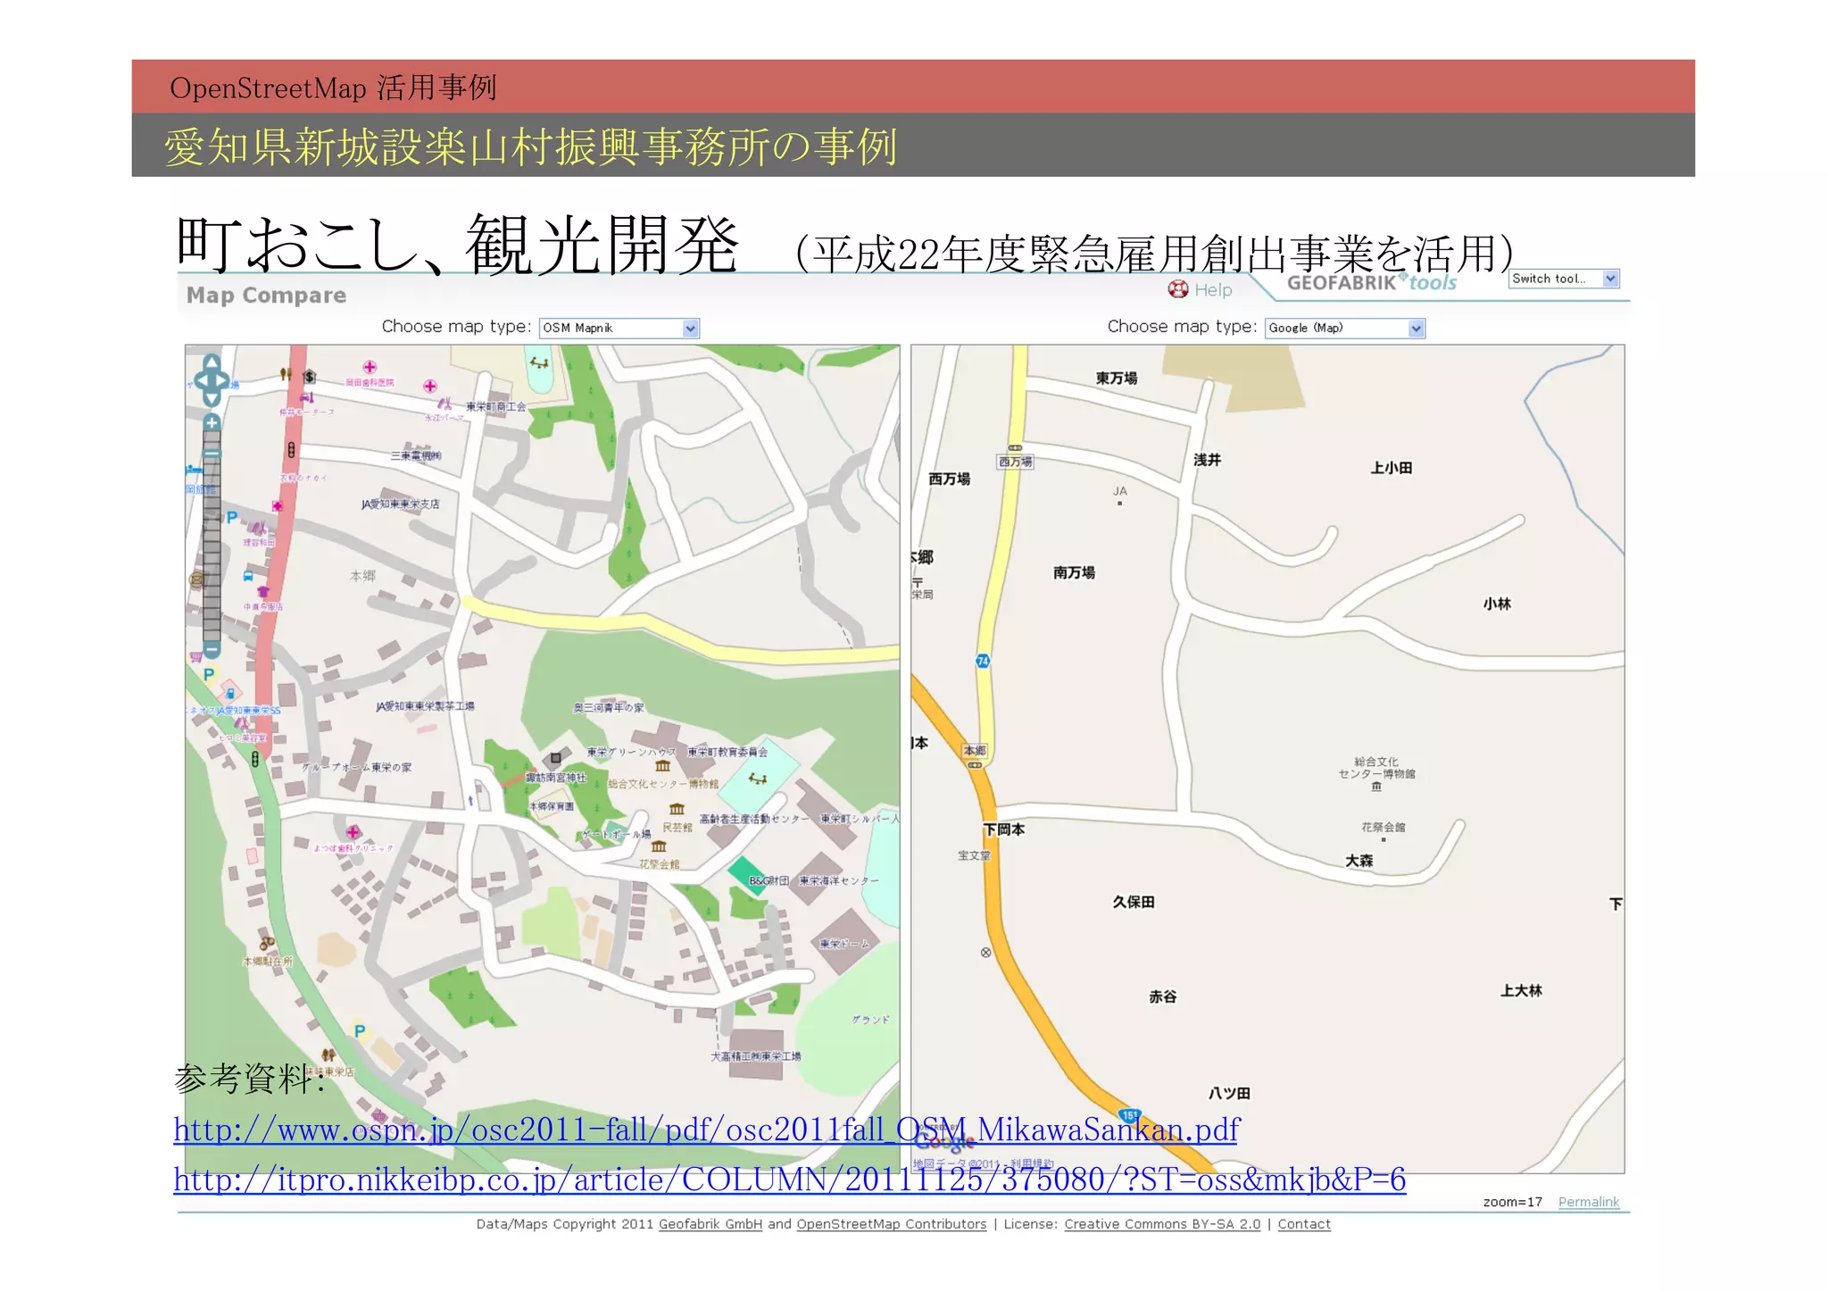Click the 八ツ田 label on Google map
The height and width of the screenshot is (1292, 1828).
tap(1229, 1093)
